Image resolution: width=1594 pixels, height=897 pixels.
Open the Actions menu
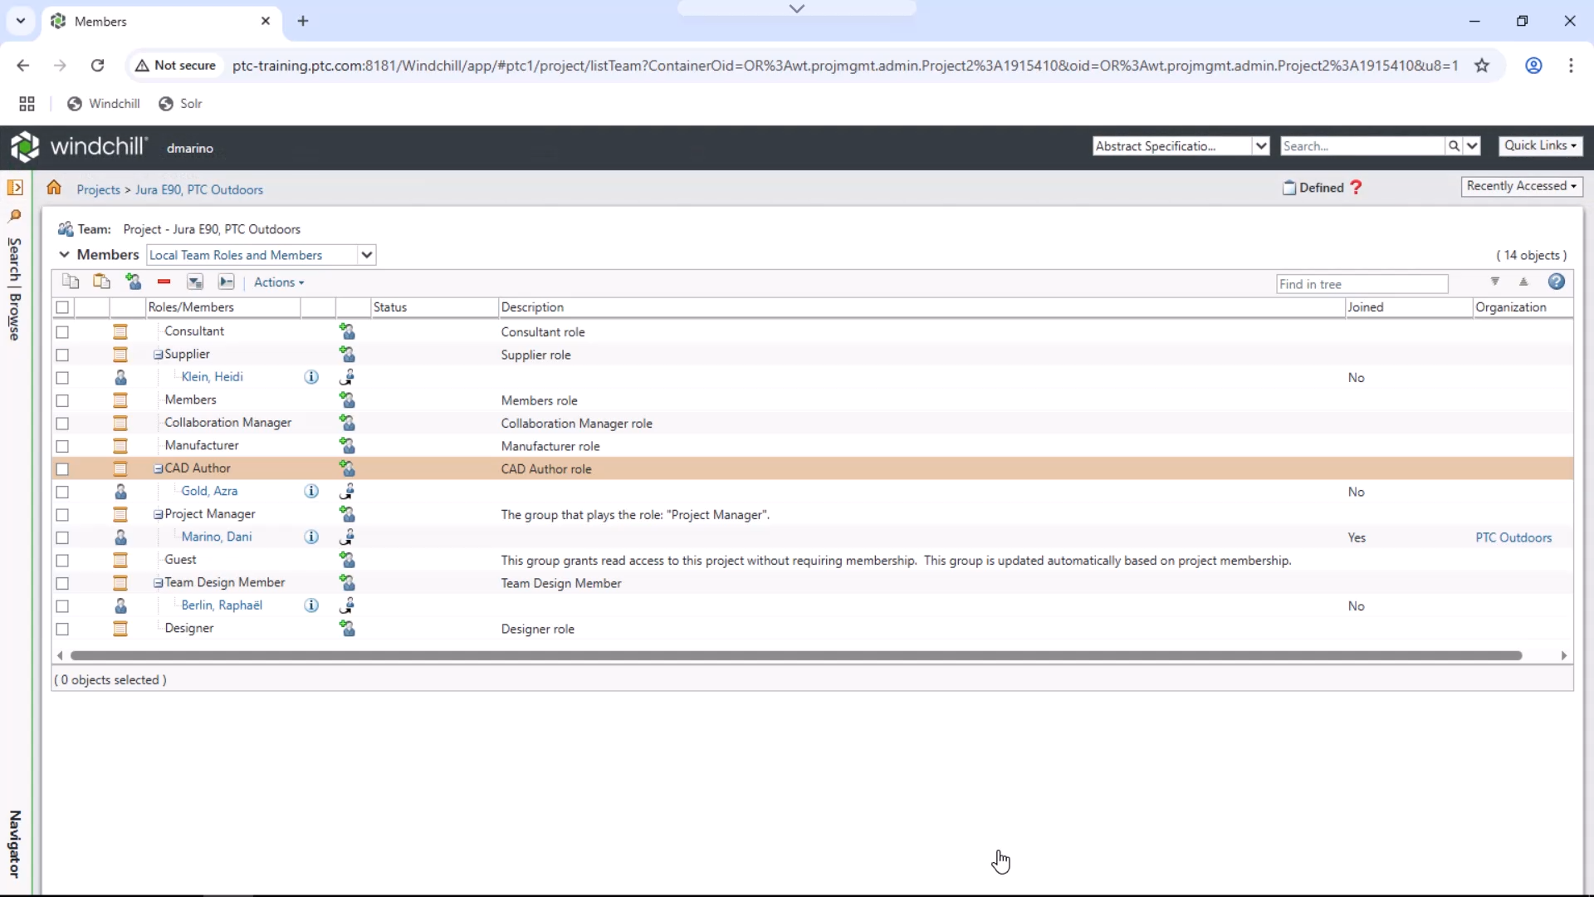pyautogui.click(x=279, y=282)
